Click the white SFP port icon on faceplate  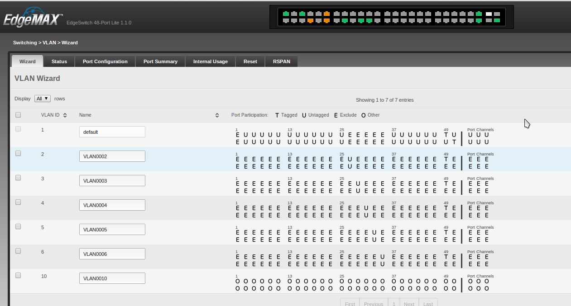click(x=489, y=14)
